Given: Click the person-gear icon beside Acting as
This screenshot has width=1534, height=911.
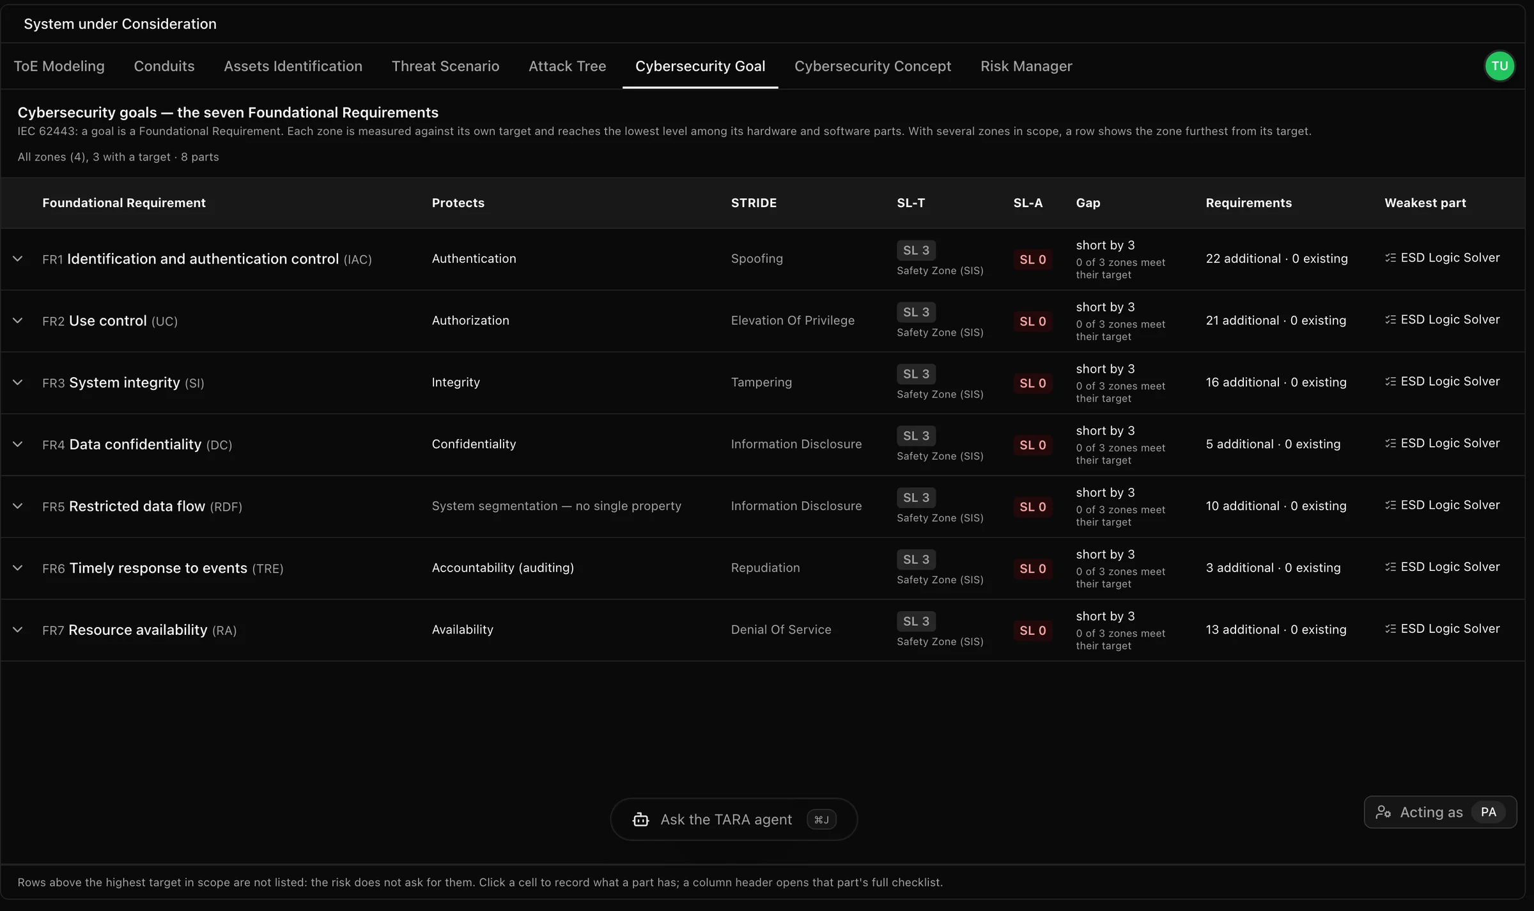Looking at the screenshot, I should click(x=1383, y=812).
